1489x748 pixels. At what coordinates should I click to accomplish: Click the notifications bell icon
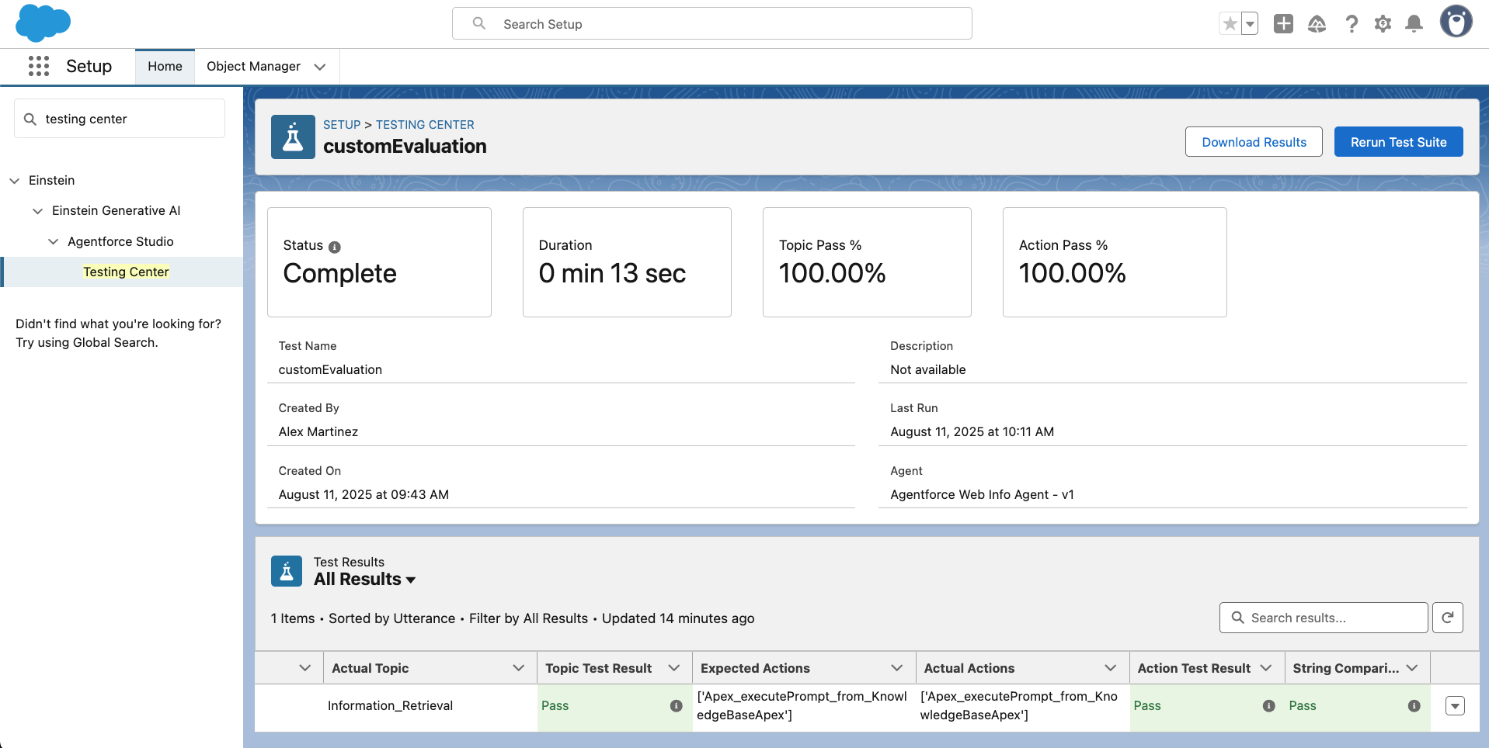(x=1414, y=24)
